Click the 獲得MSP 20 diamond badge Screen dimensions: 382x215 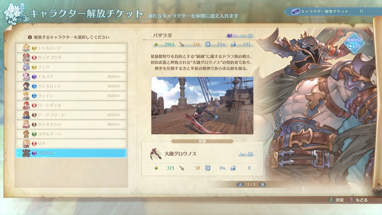[x=354, y=44]
